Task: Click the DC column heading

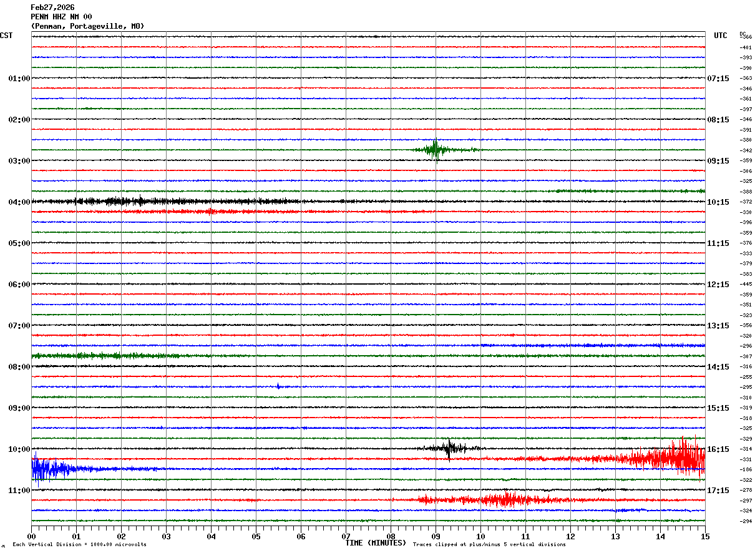Action: (743, 34)
